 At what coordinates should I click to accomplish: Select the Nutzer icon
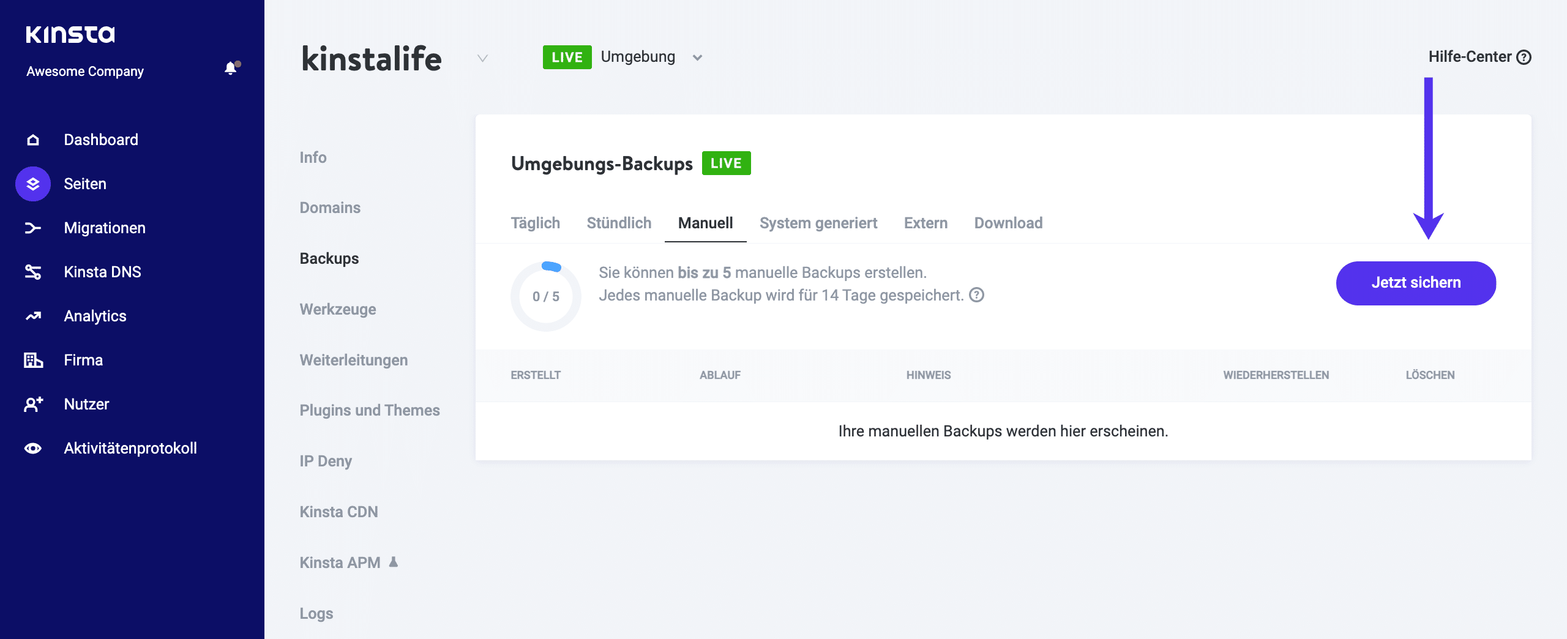(32, 404)
